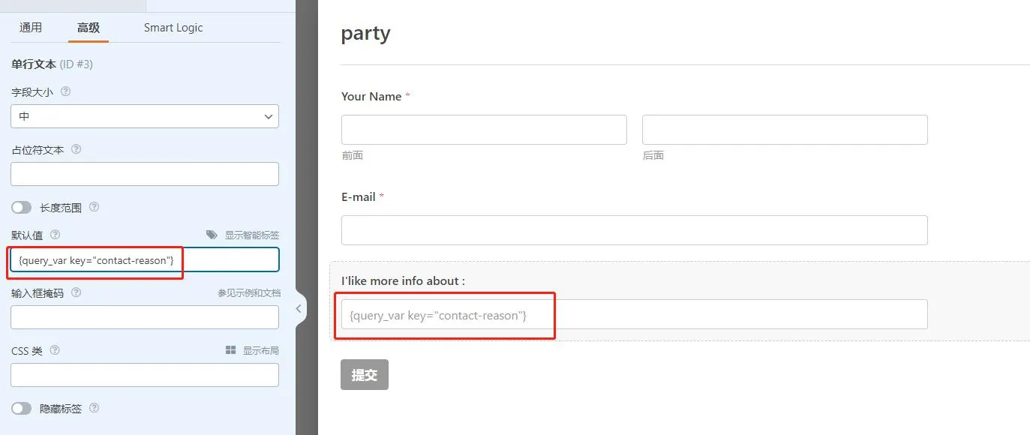Image resolution: width=1030 pixels, height=435 pixels.
Task: Click the E-mail field in form preview
Action: (634, 230)
